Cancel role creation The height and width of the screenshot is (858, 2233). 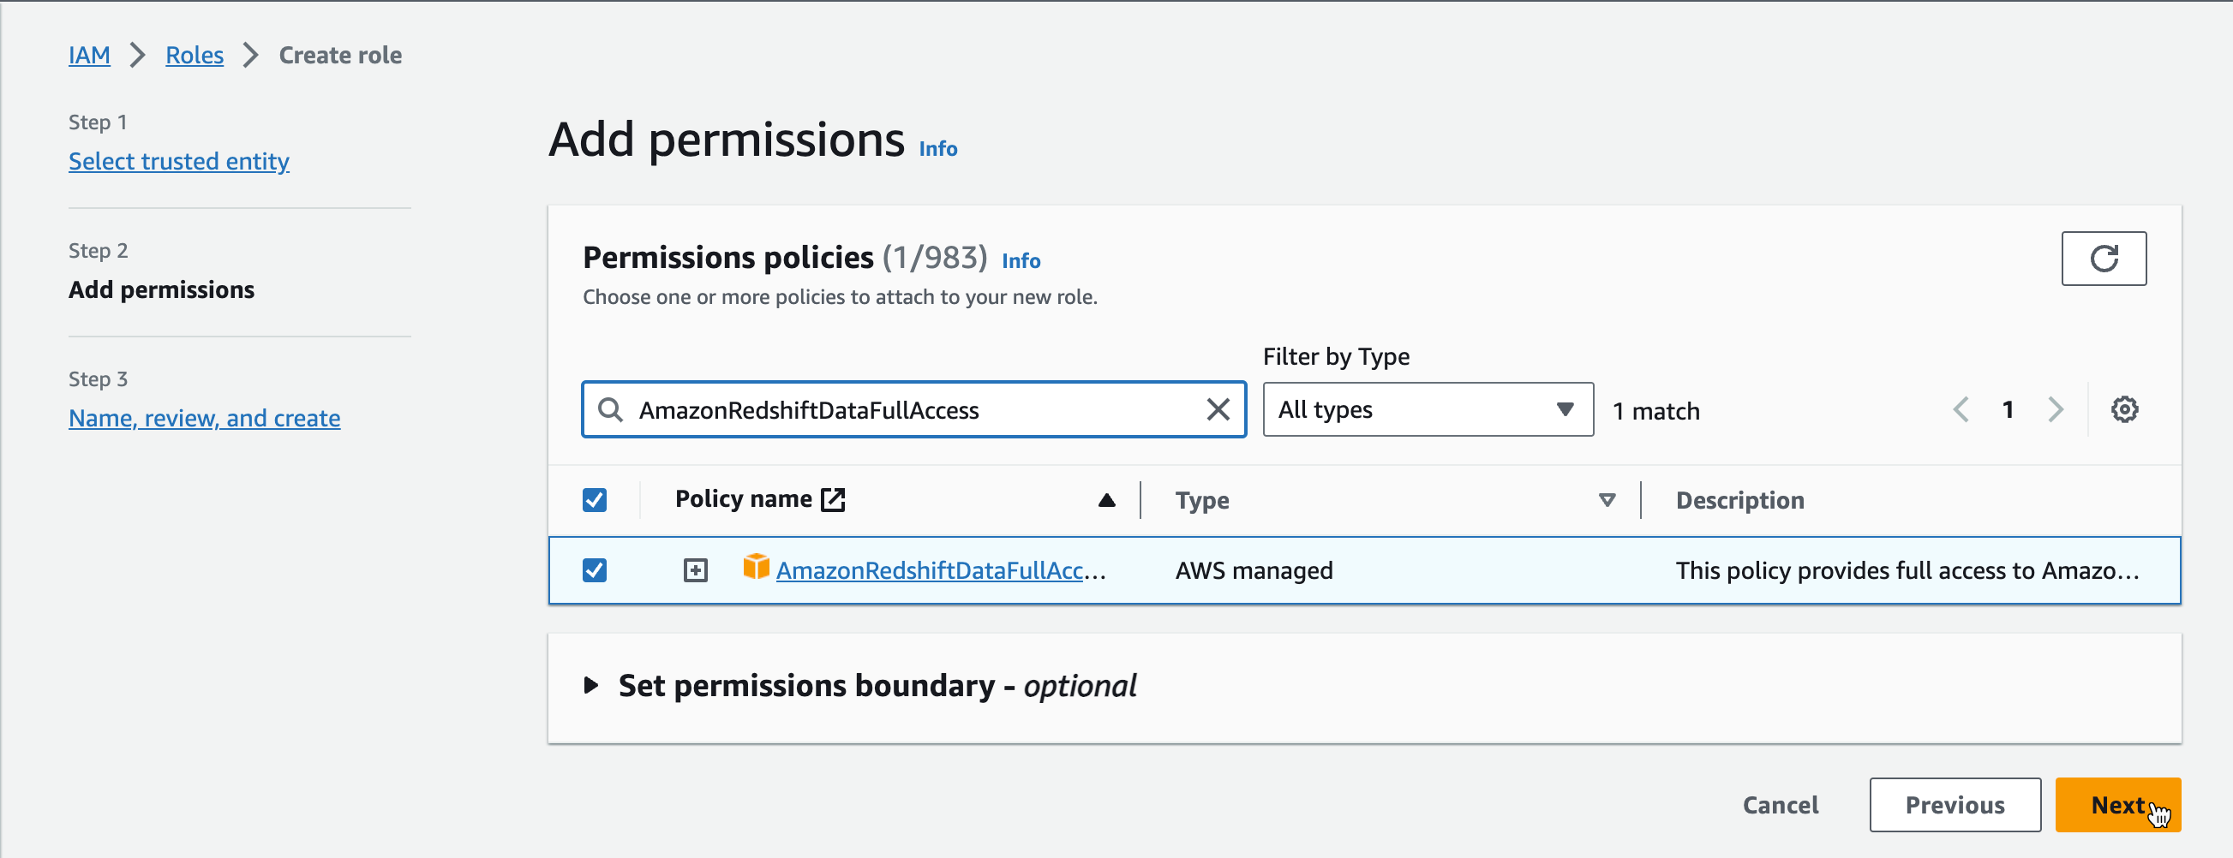[1781, 805]
